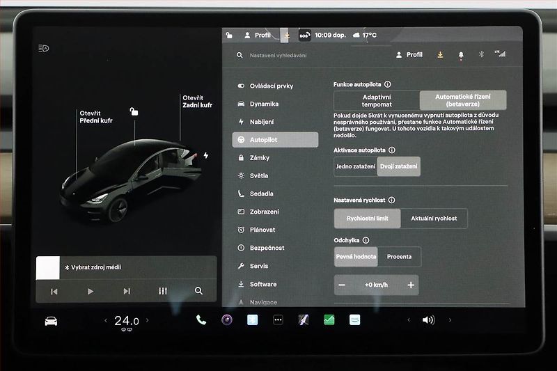Viewport: 557px width, 371px height.
Task: Select Automatické řízení (betaverze) option
Action: point(463,100)
